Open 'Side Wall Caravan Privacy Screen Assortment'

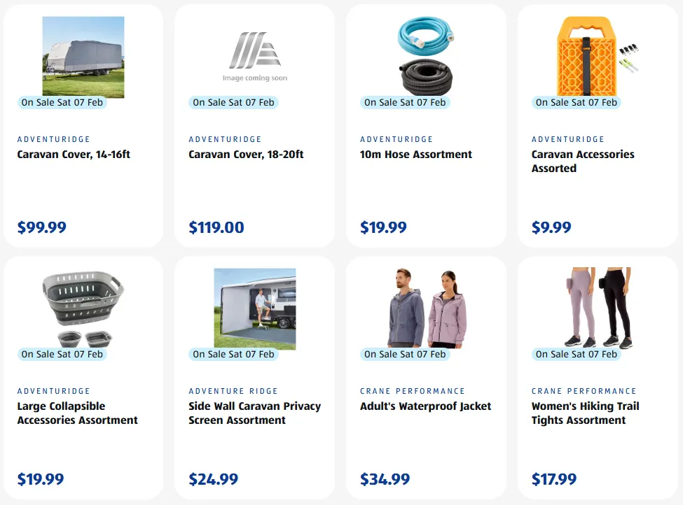pos(254,413)
